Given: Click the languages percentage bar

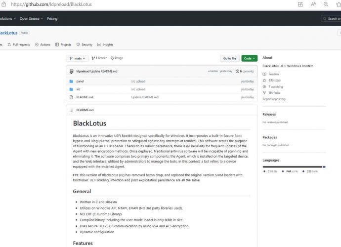Looking at the screenshot, I should [x=294, y=167].
